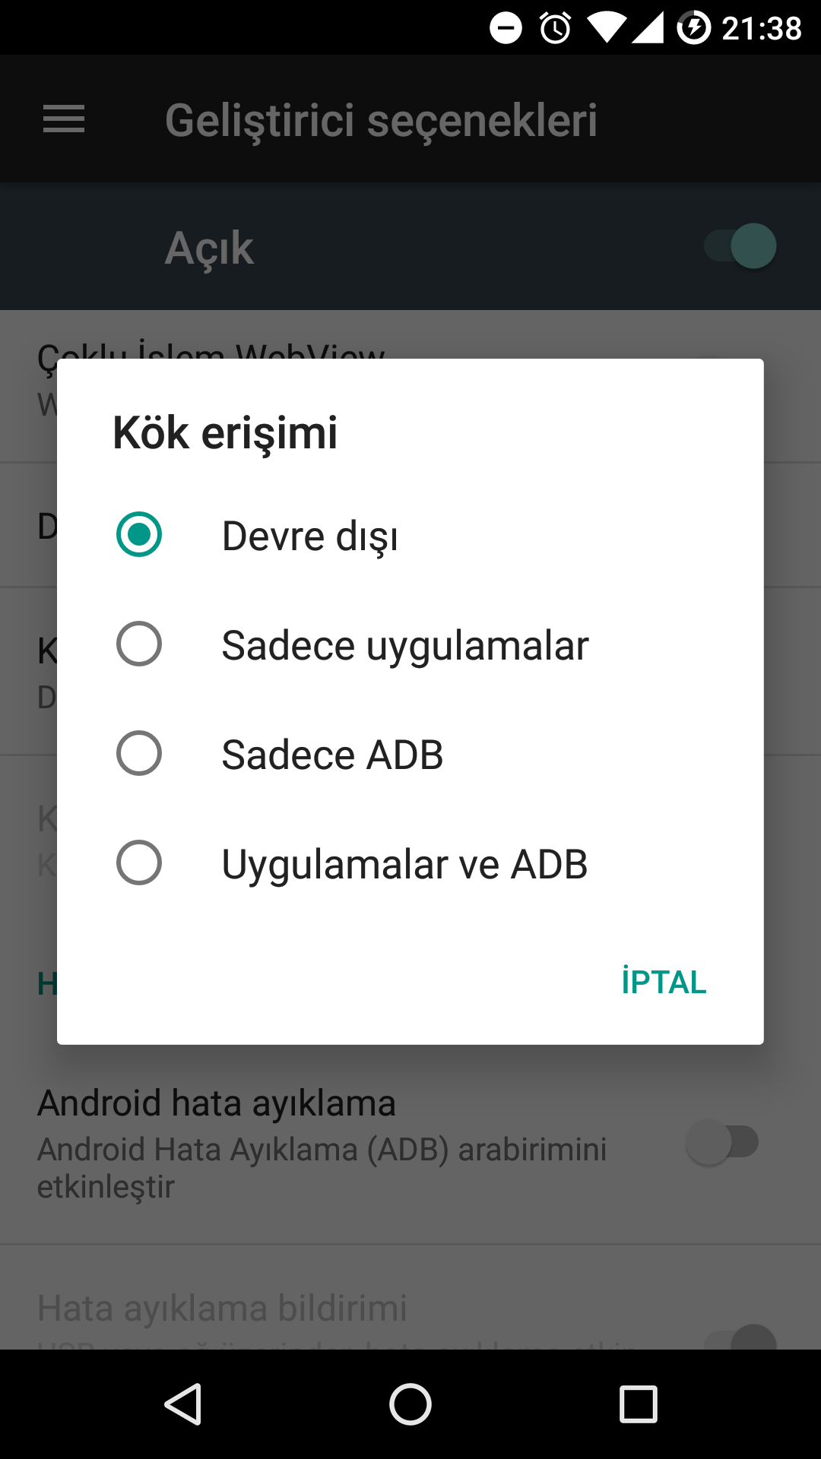
Task: Select the Sadece uygulamalar radio option
Action: [410, 644]
